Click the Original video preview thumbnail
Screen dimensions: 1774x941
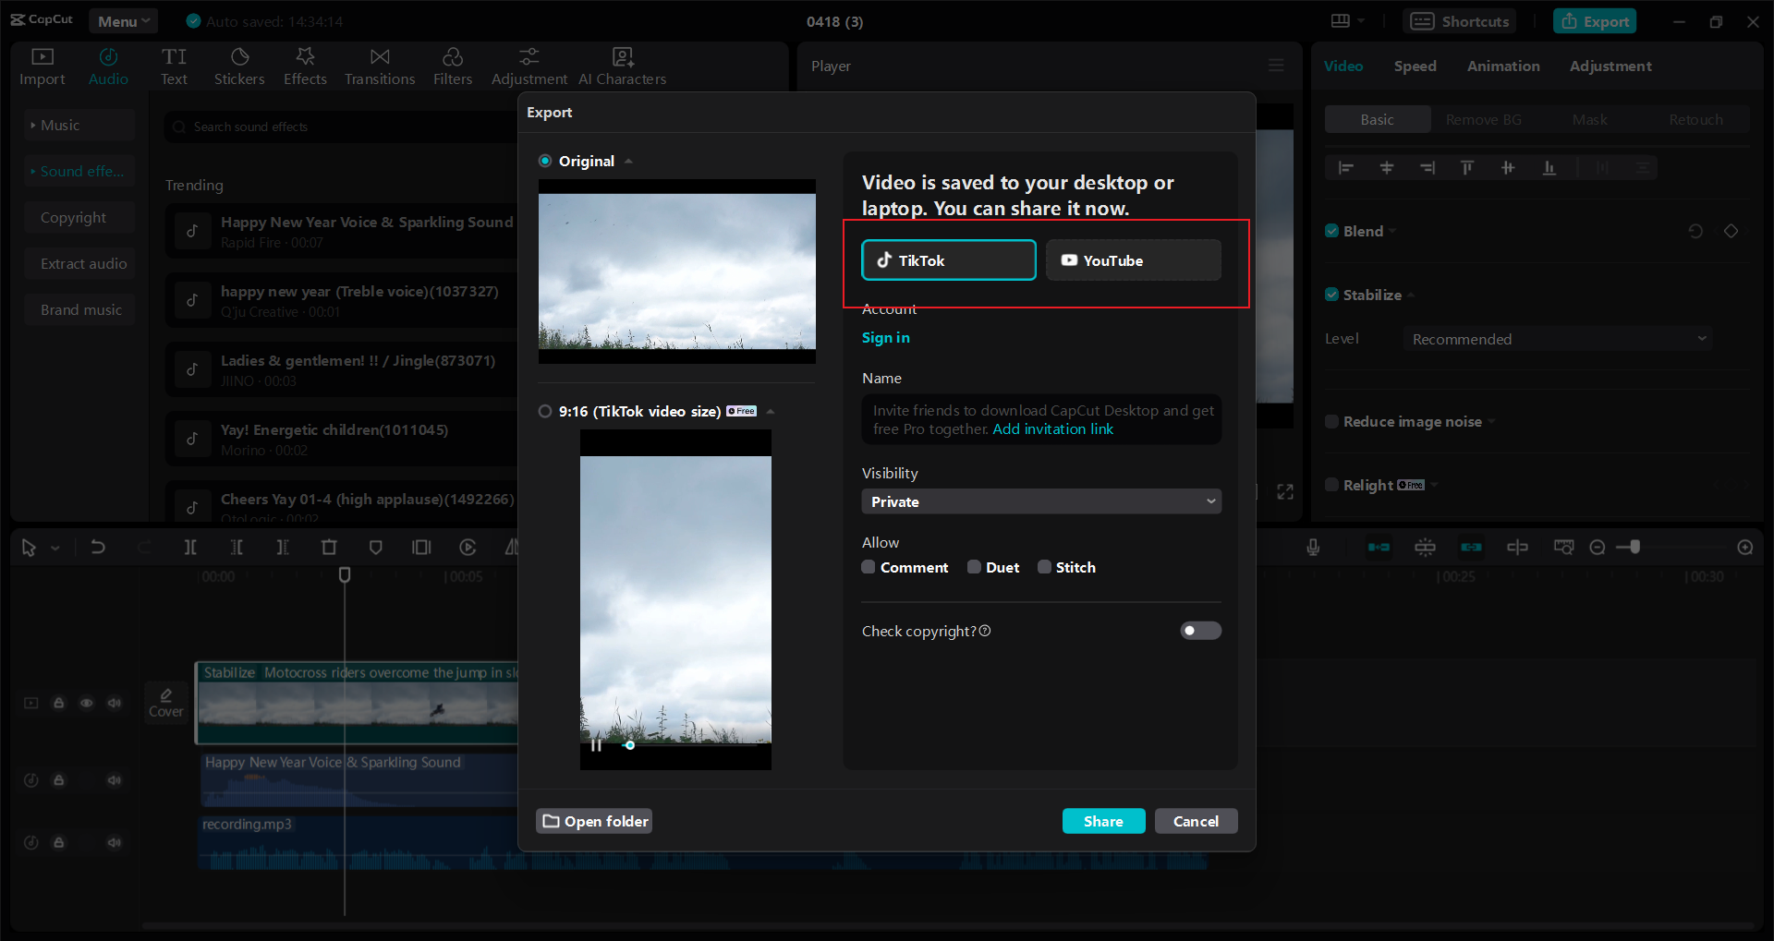[677, 271]
